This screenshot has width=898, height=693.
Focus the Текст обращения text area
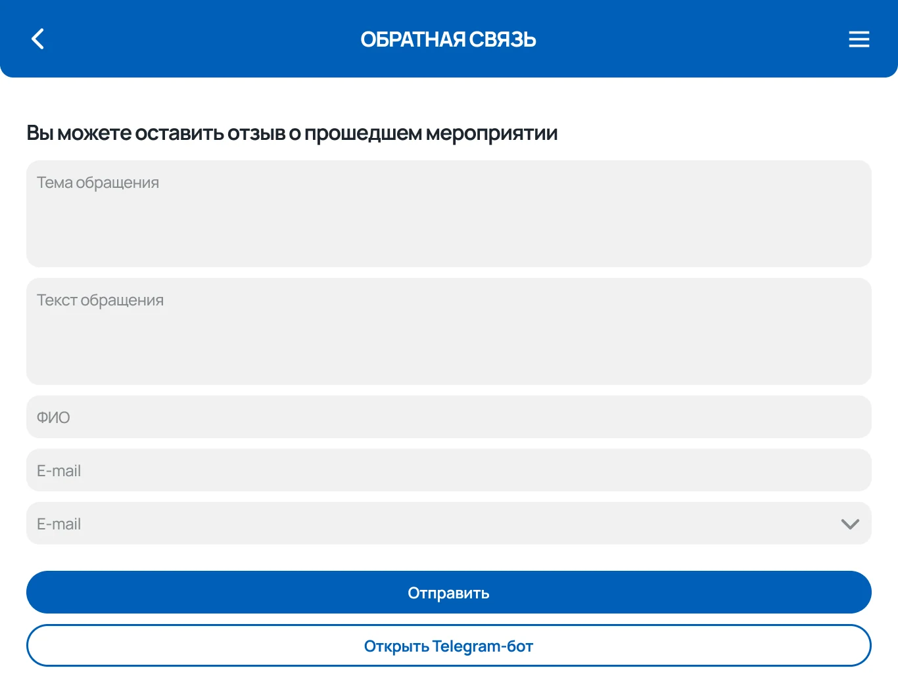(x=449, y=331)
